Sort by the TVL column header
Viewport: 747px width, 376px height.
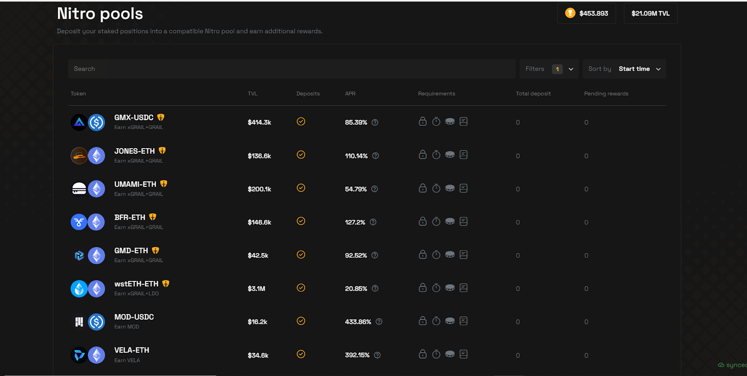point(253,94)
